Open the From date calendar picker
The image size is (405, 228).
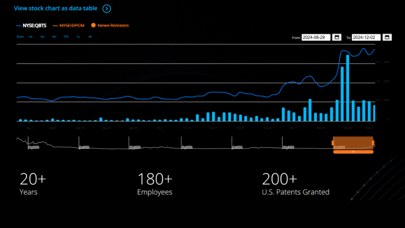point(337,37)
